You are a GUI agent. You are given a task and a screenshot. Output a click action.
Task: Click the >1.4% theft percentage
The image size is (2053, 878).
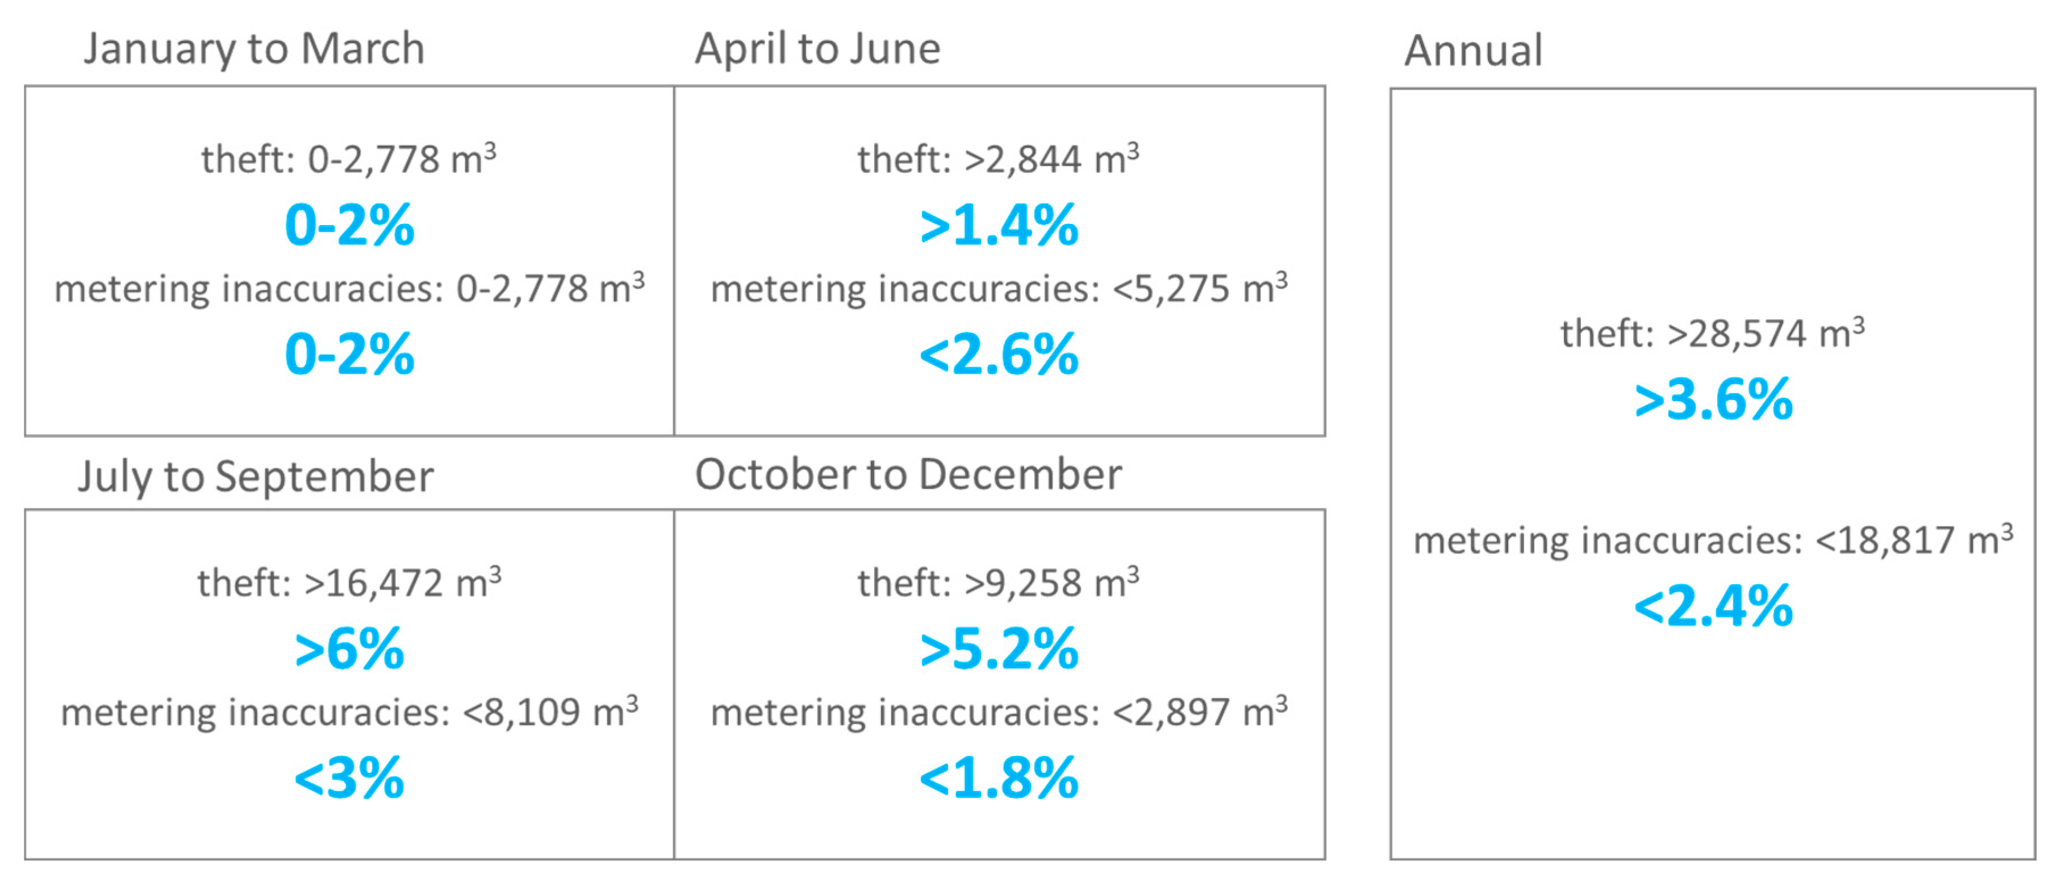click(998, 226)
